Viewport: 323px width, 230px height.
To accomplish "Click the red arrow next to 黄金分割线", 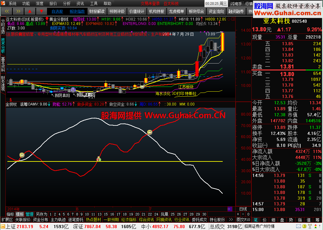I will tap(47, 19).
